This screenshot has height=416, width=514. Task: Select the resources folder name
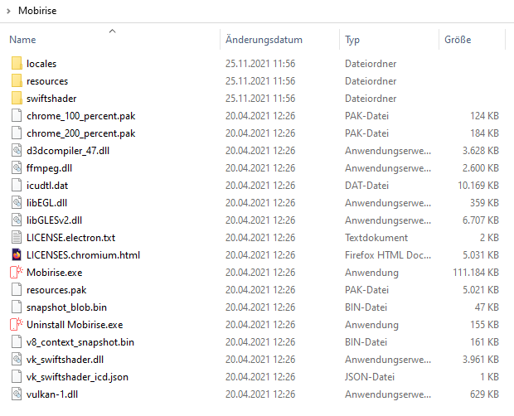(x=47, y=81)
